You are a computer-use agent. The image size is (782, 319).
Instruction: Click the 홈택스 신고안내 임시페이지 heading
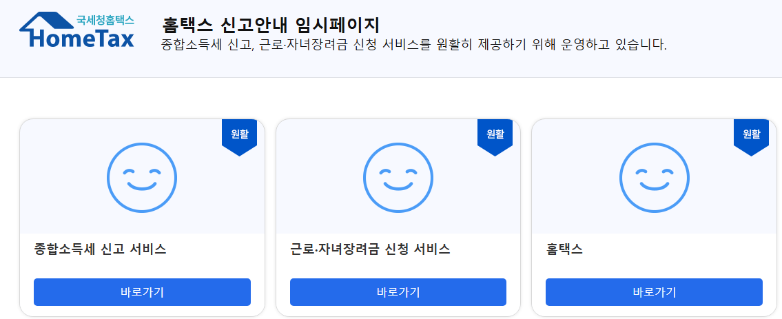pos(271,24)
